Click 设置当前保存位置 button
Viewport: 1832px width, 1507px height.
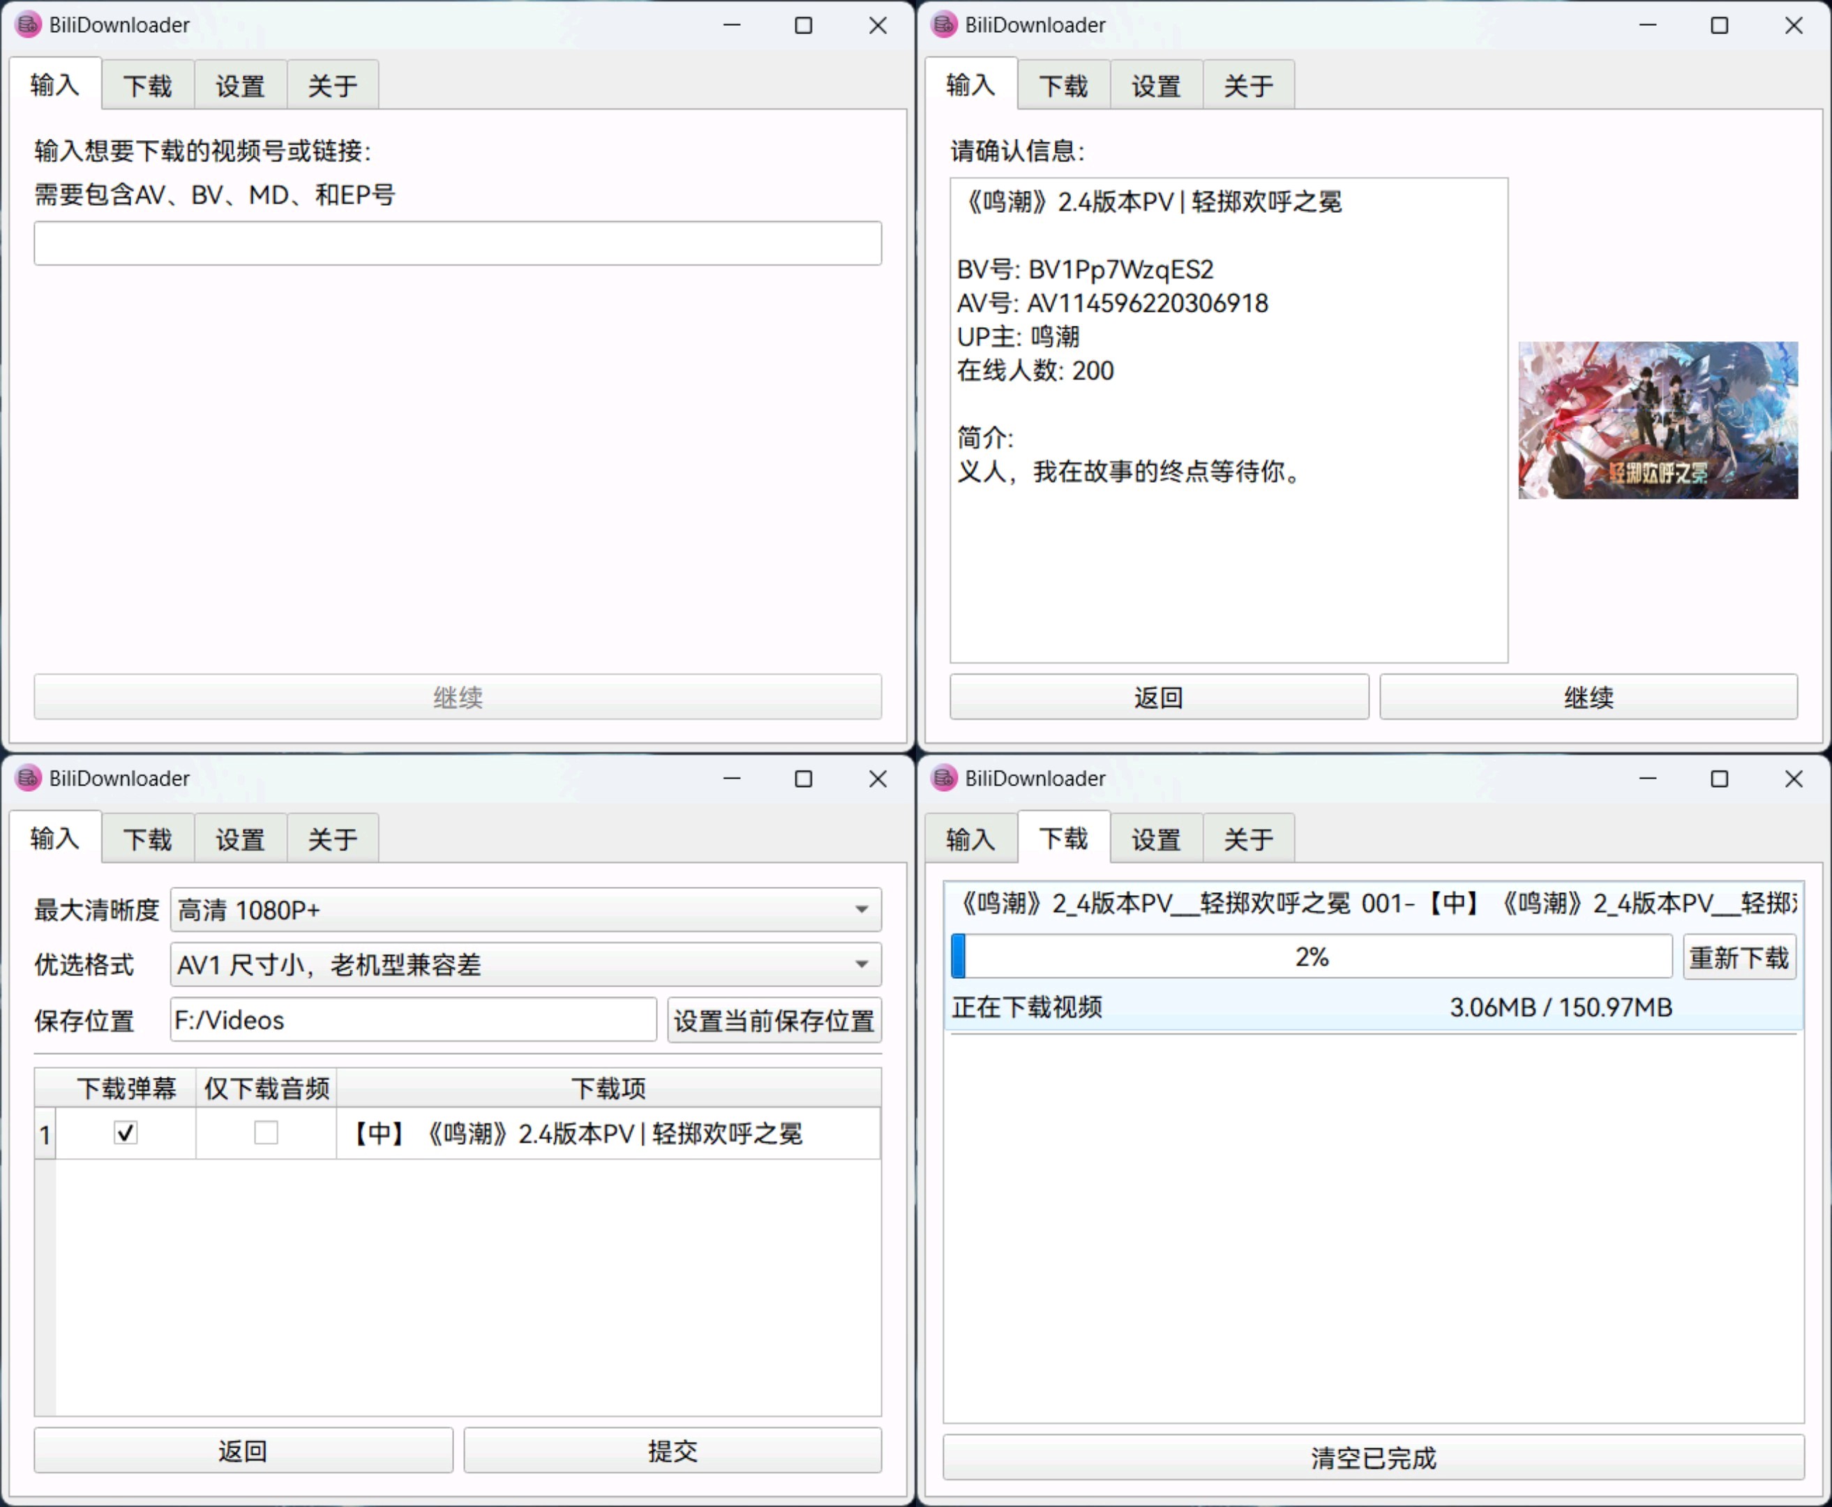773,1020
